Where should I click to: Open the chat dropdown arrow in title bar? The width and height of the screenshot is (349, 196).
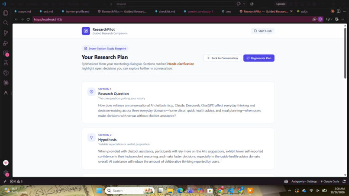(x=244, y=4)
